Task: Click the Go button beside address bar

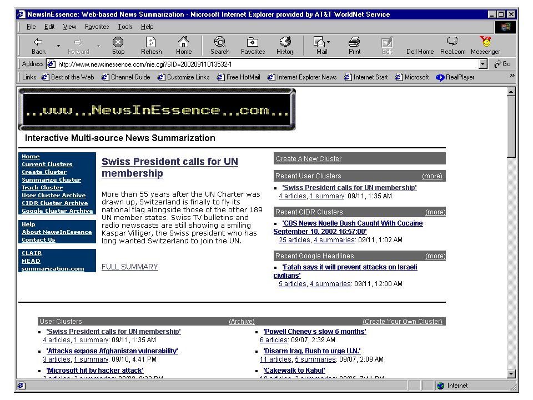Action: pos(502,64)
